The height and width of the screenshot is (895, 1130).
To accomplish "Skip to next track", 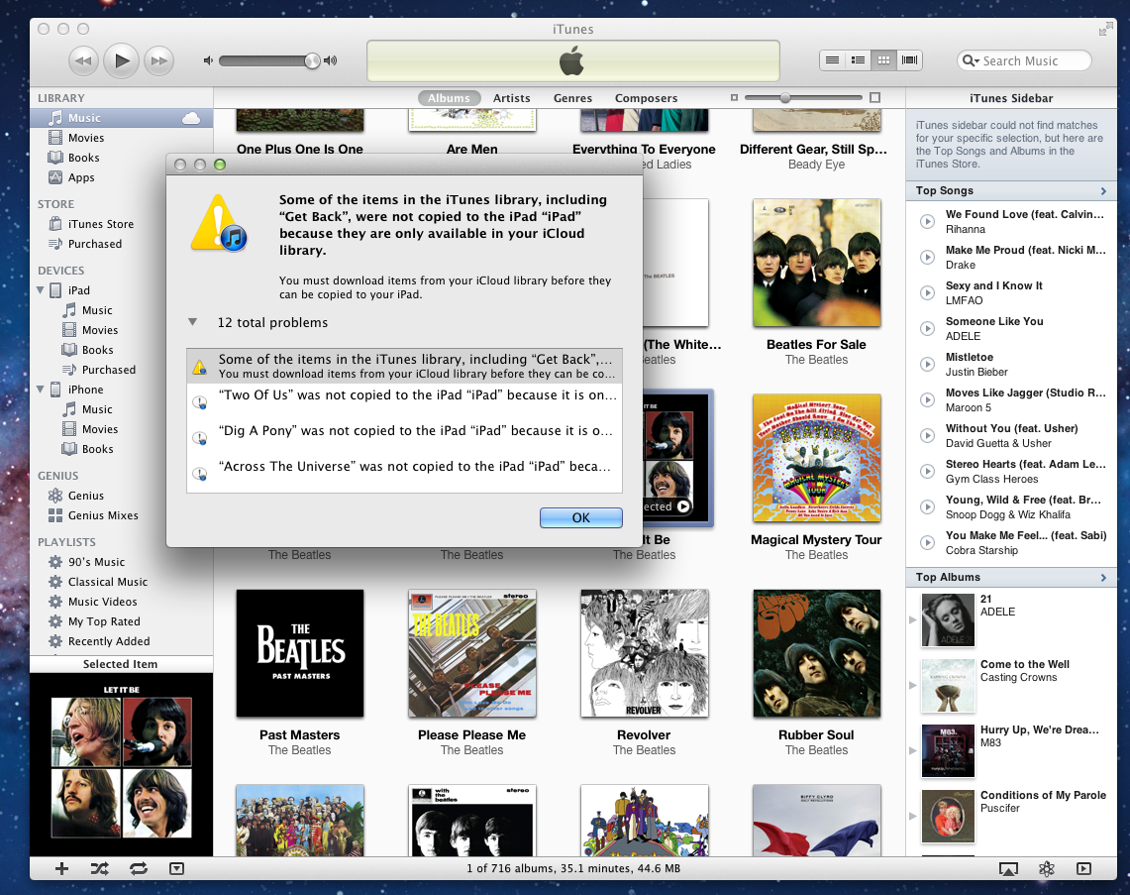I will tap(159, 60).
